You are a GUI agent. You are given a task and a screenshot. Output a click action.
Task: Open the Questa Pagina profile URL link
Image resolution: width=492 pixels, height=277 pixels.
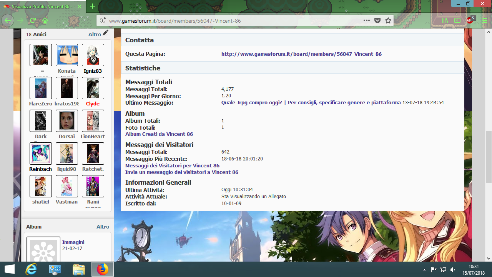(x=301, y=54)
